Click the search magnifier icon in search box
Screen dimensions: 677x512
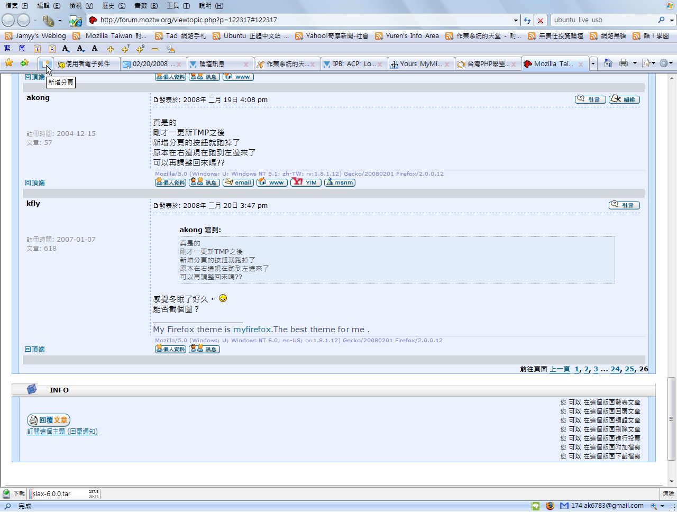[x=661, y=20]
